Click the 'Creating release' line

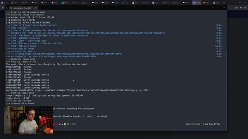click(x=19, y=101)
